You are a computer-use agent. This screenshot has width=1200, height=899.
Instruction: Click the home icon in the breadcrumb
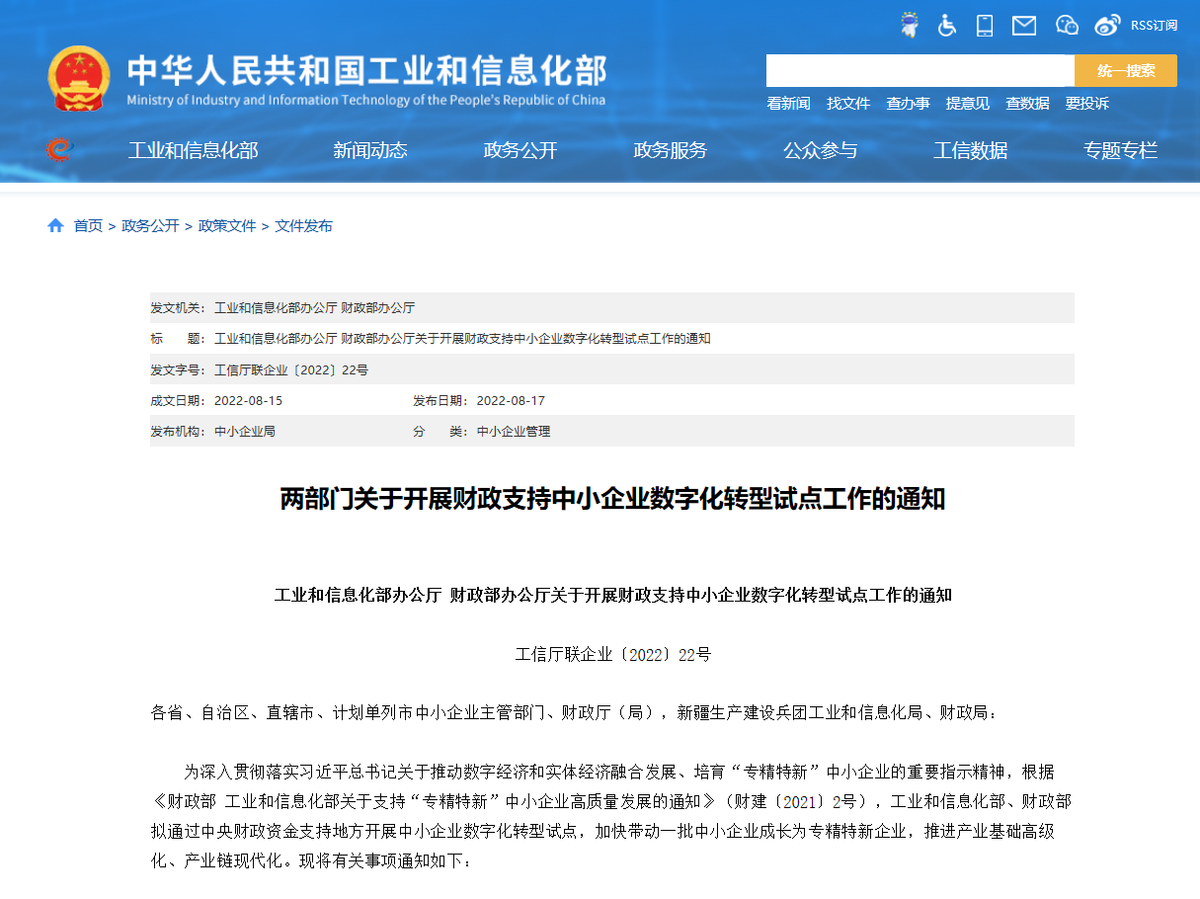pos(55,225)
